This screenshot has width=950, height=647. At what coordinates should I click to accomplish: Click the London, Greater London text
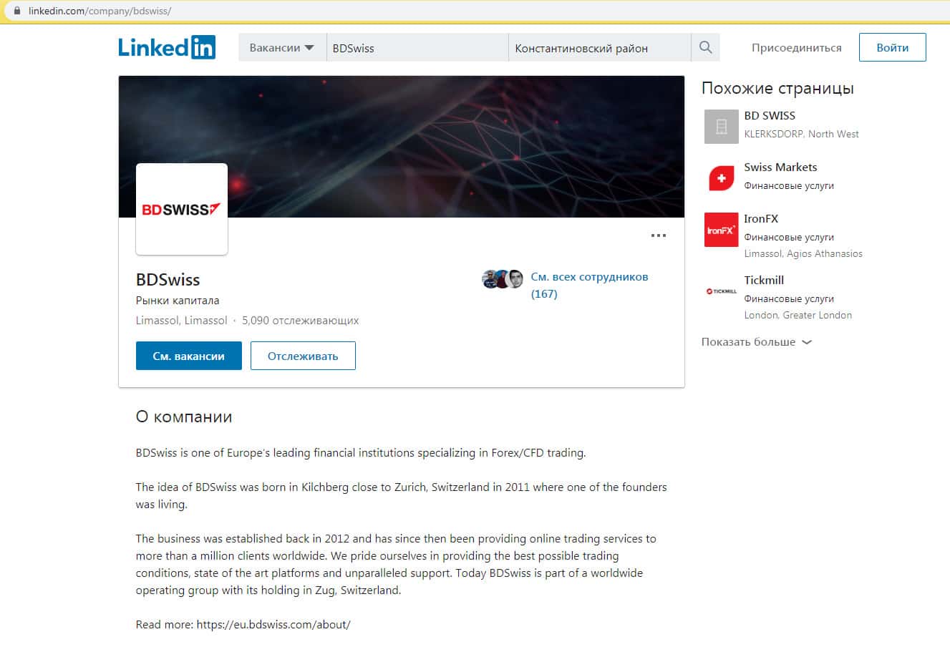click(798, 315)
